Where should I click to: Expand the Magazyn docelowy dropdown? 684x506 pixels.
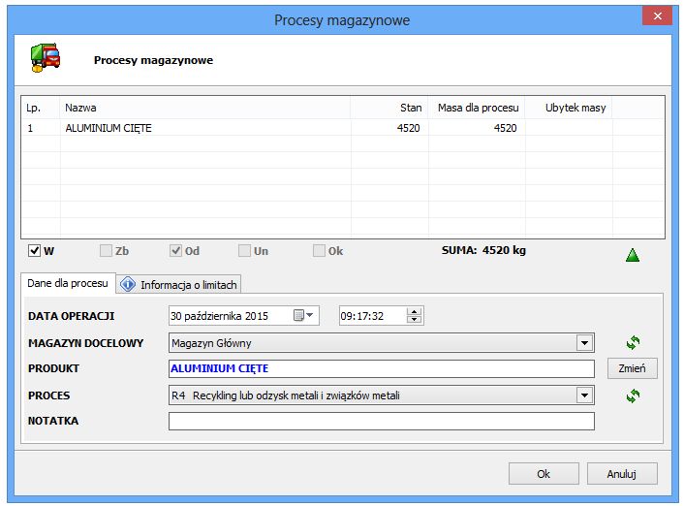point(583,342)
